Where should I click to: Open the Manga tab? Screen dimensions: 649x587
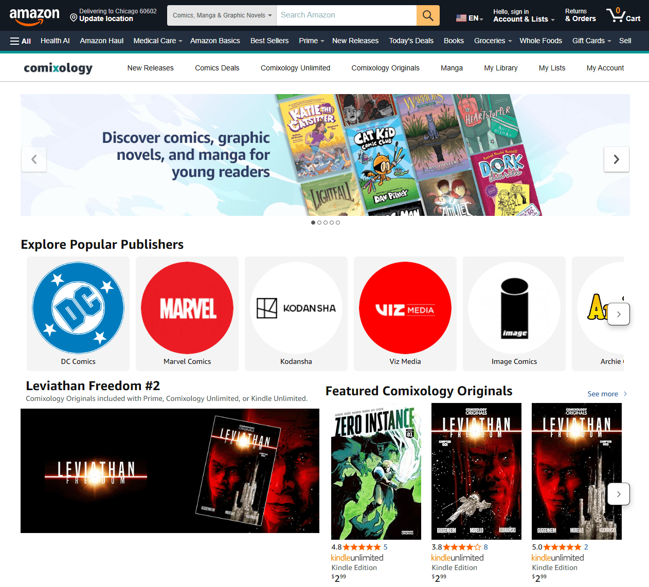pyautogui.click(x=452, y=68)
